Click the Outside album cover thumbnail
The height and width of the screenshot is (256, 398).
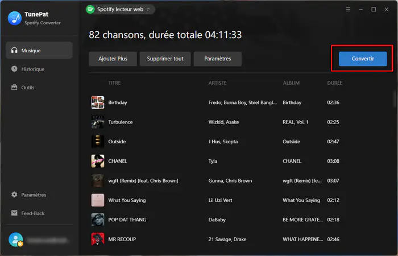[x=98, y=142]
